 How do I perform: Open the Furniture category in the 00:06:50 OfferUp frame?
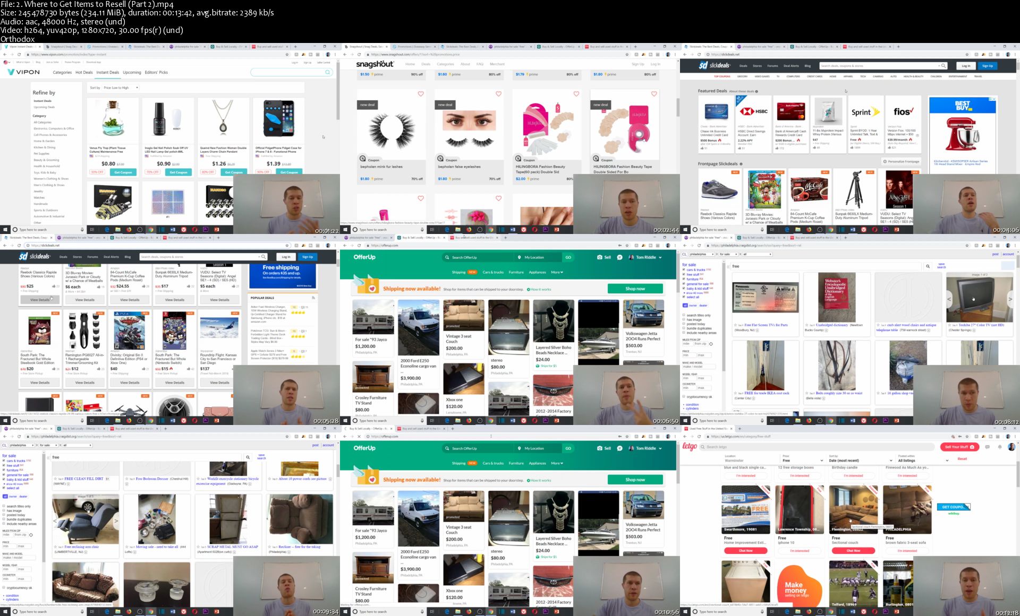516,272
